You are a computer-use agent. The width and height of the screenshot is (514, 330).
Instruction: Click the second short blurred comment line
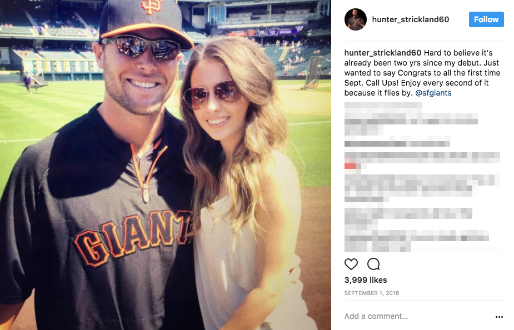point(397,143)
